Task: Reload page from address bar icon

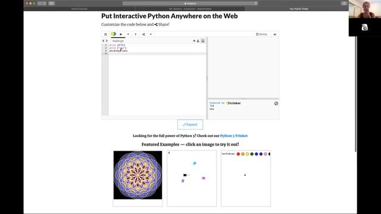Action: click(255, 4)
